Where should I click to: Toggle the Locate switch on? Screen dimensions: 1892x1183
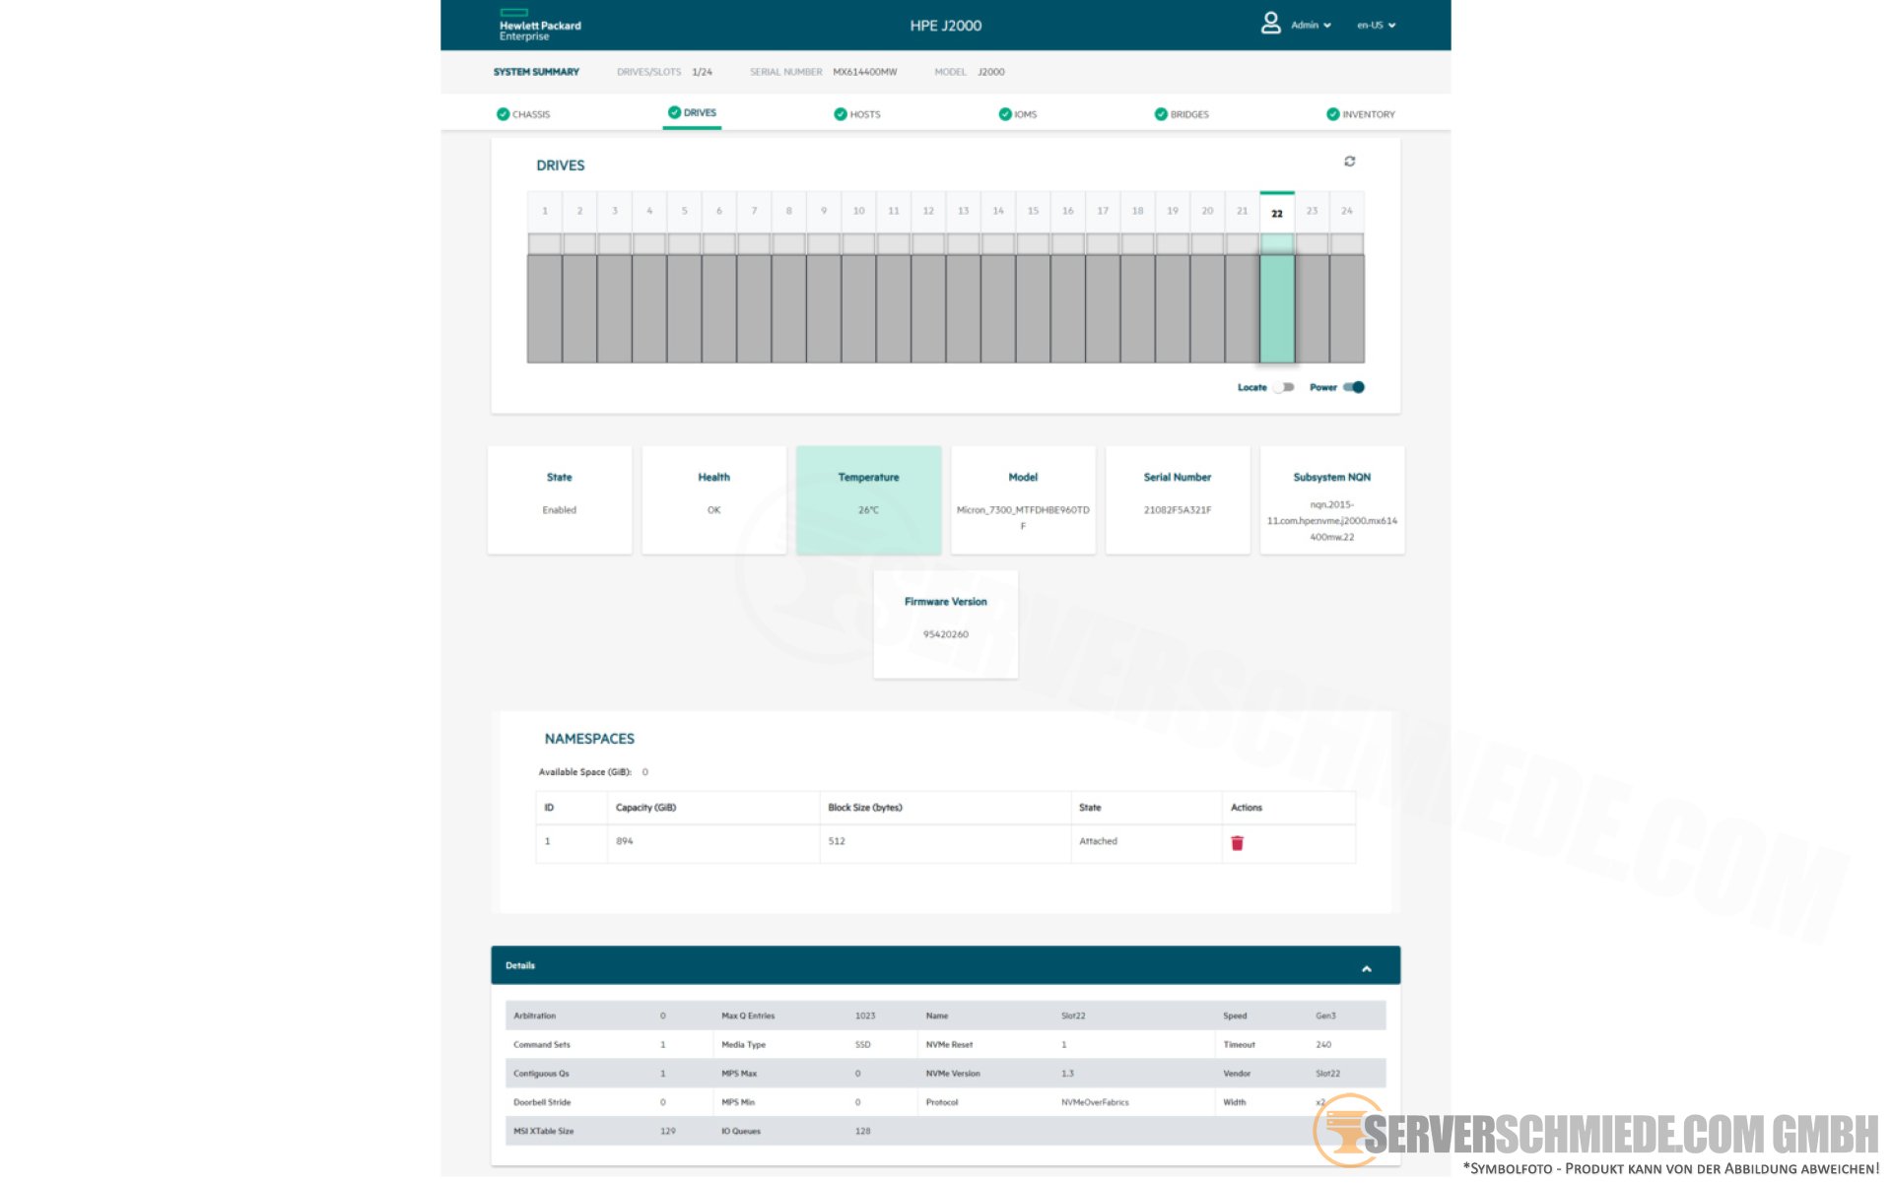(1283, 387)
